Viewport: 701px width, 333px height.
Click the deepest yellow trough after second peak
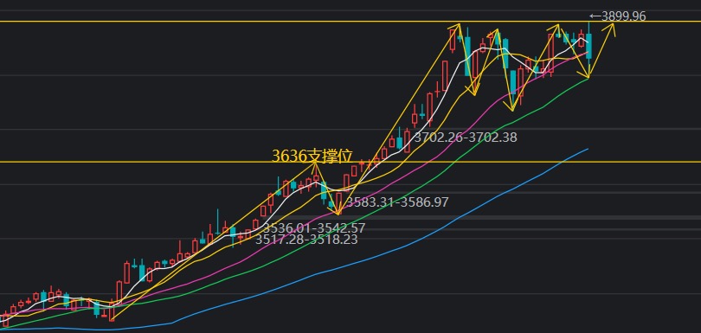[511, 109]
